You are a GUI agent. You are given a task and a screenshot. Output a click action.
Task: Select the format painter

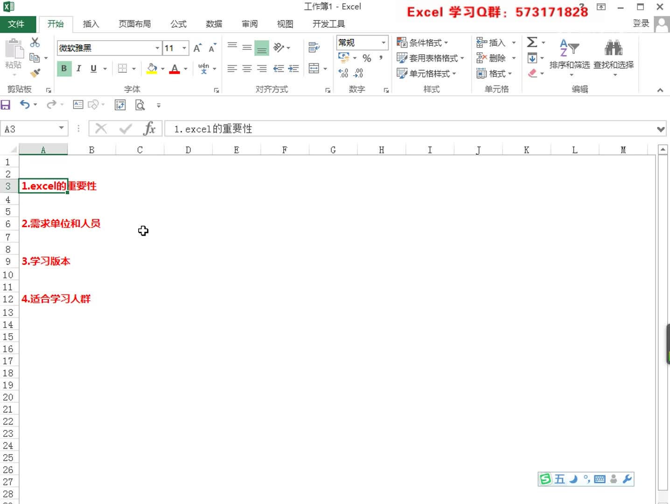coord(35,73)
